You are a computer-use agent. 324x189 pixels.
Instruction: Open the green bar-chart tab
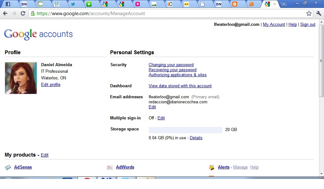(x=154, y=4)
